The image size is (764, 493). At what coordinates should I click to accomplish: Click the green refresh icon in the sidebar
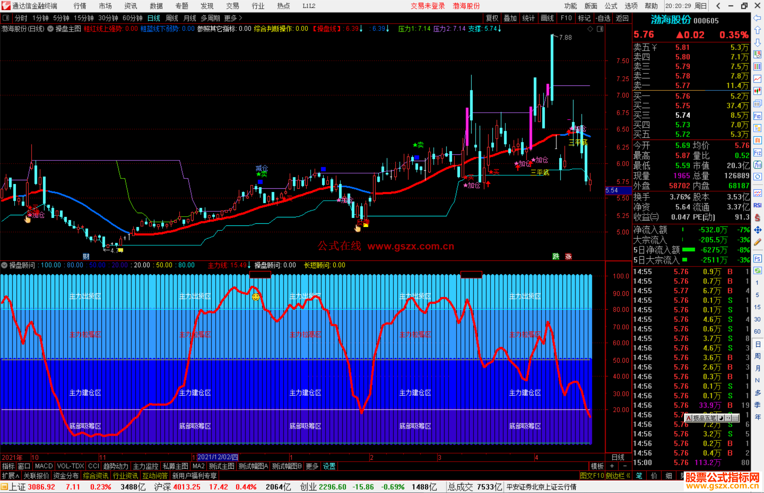tap(757, 271)
